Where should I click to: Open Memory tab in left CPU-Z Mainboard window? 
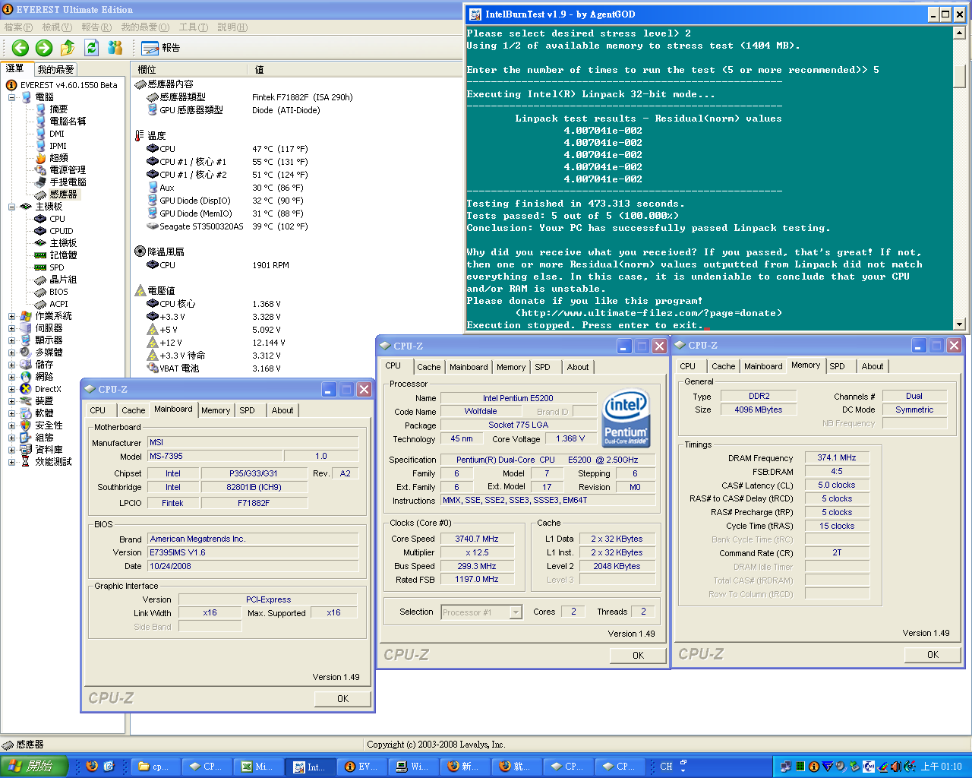pos(216,410)
